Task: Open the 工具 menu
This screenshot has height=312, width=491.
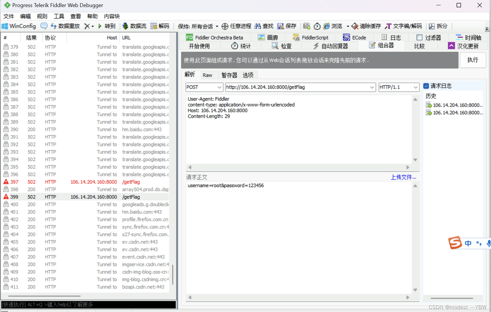Action: coord(59,16)
